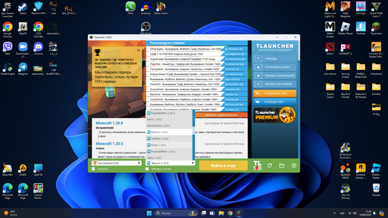Open BeamNG DRIVE desktop icon
Screen dimensions: 388x218
point(345,171)
